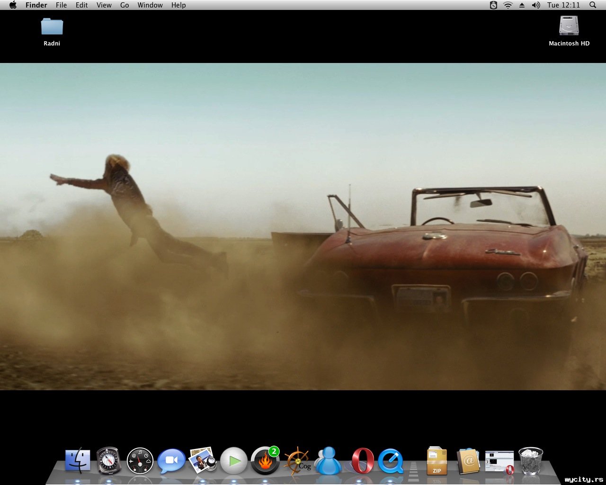Click the clock showing Tue 12:11

click(563, 5)
